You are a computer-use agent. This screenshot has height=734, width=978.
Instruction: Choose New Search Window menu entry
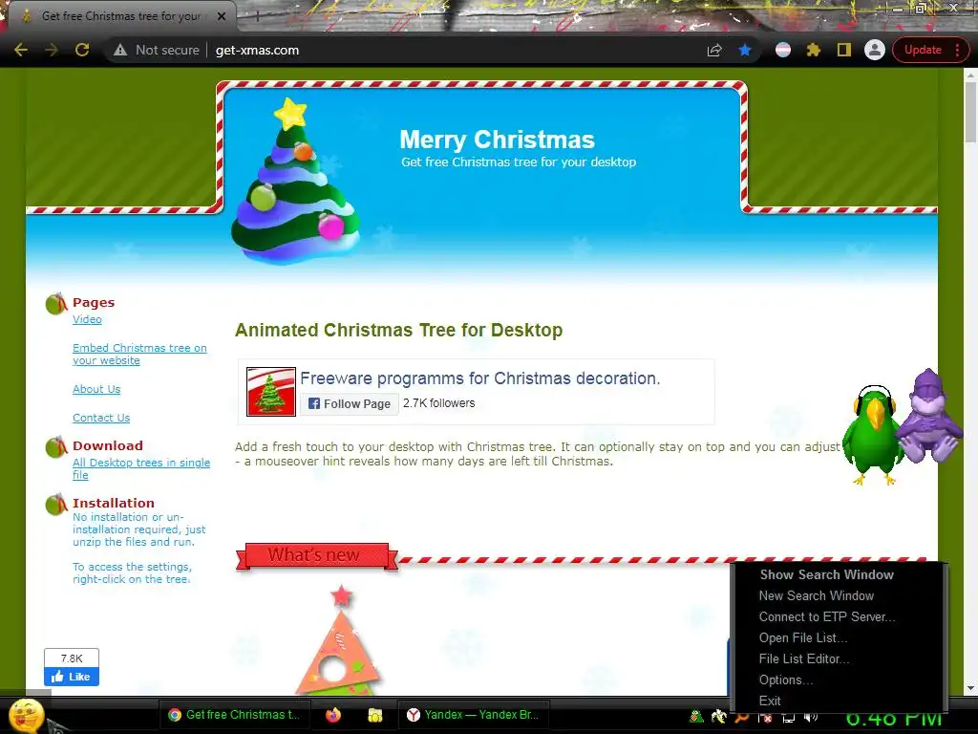click(816, 596)
